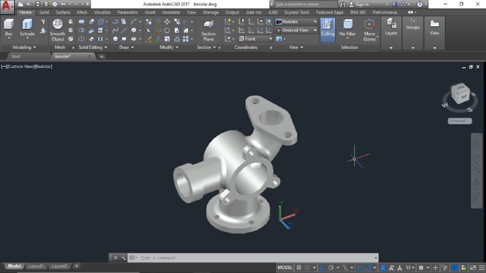Toggle Polar Tracking in status bar
The width and height of the screenshot is (486, 273).
point(331,267)
